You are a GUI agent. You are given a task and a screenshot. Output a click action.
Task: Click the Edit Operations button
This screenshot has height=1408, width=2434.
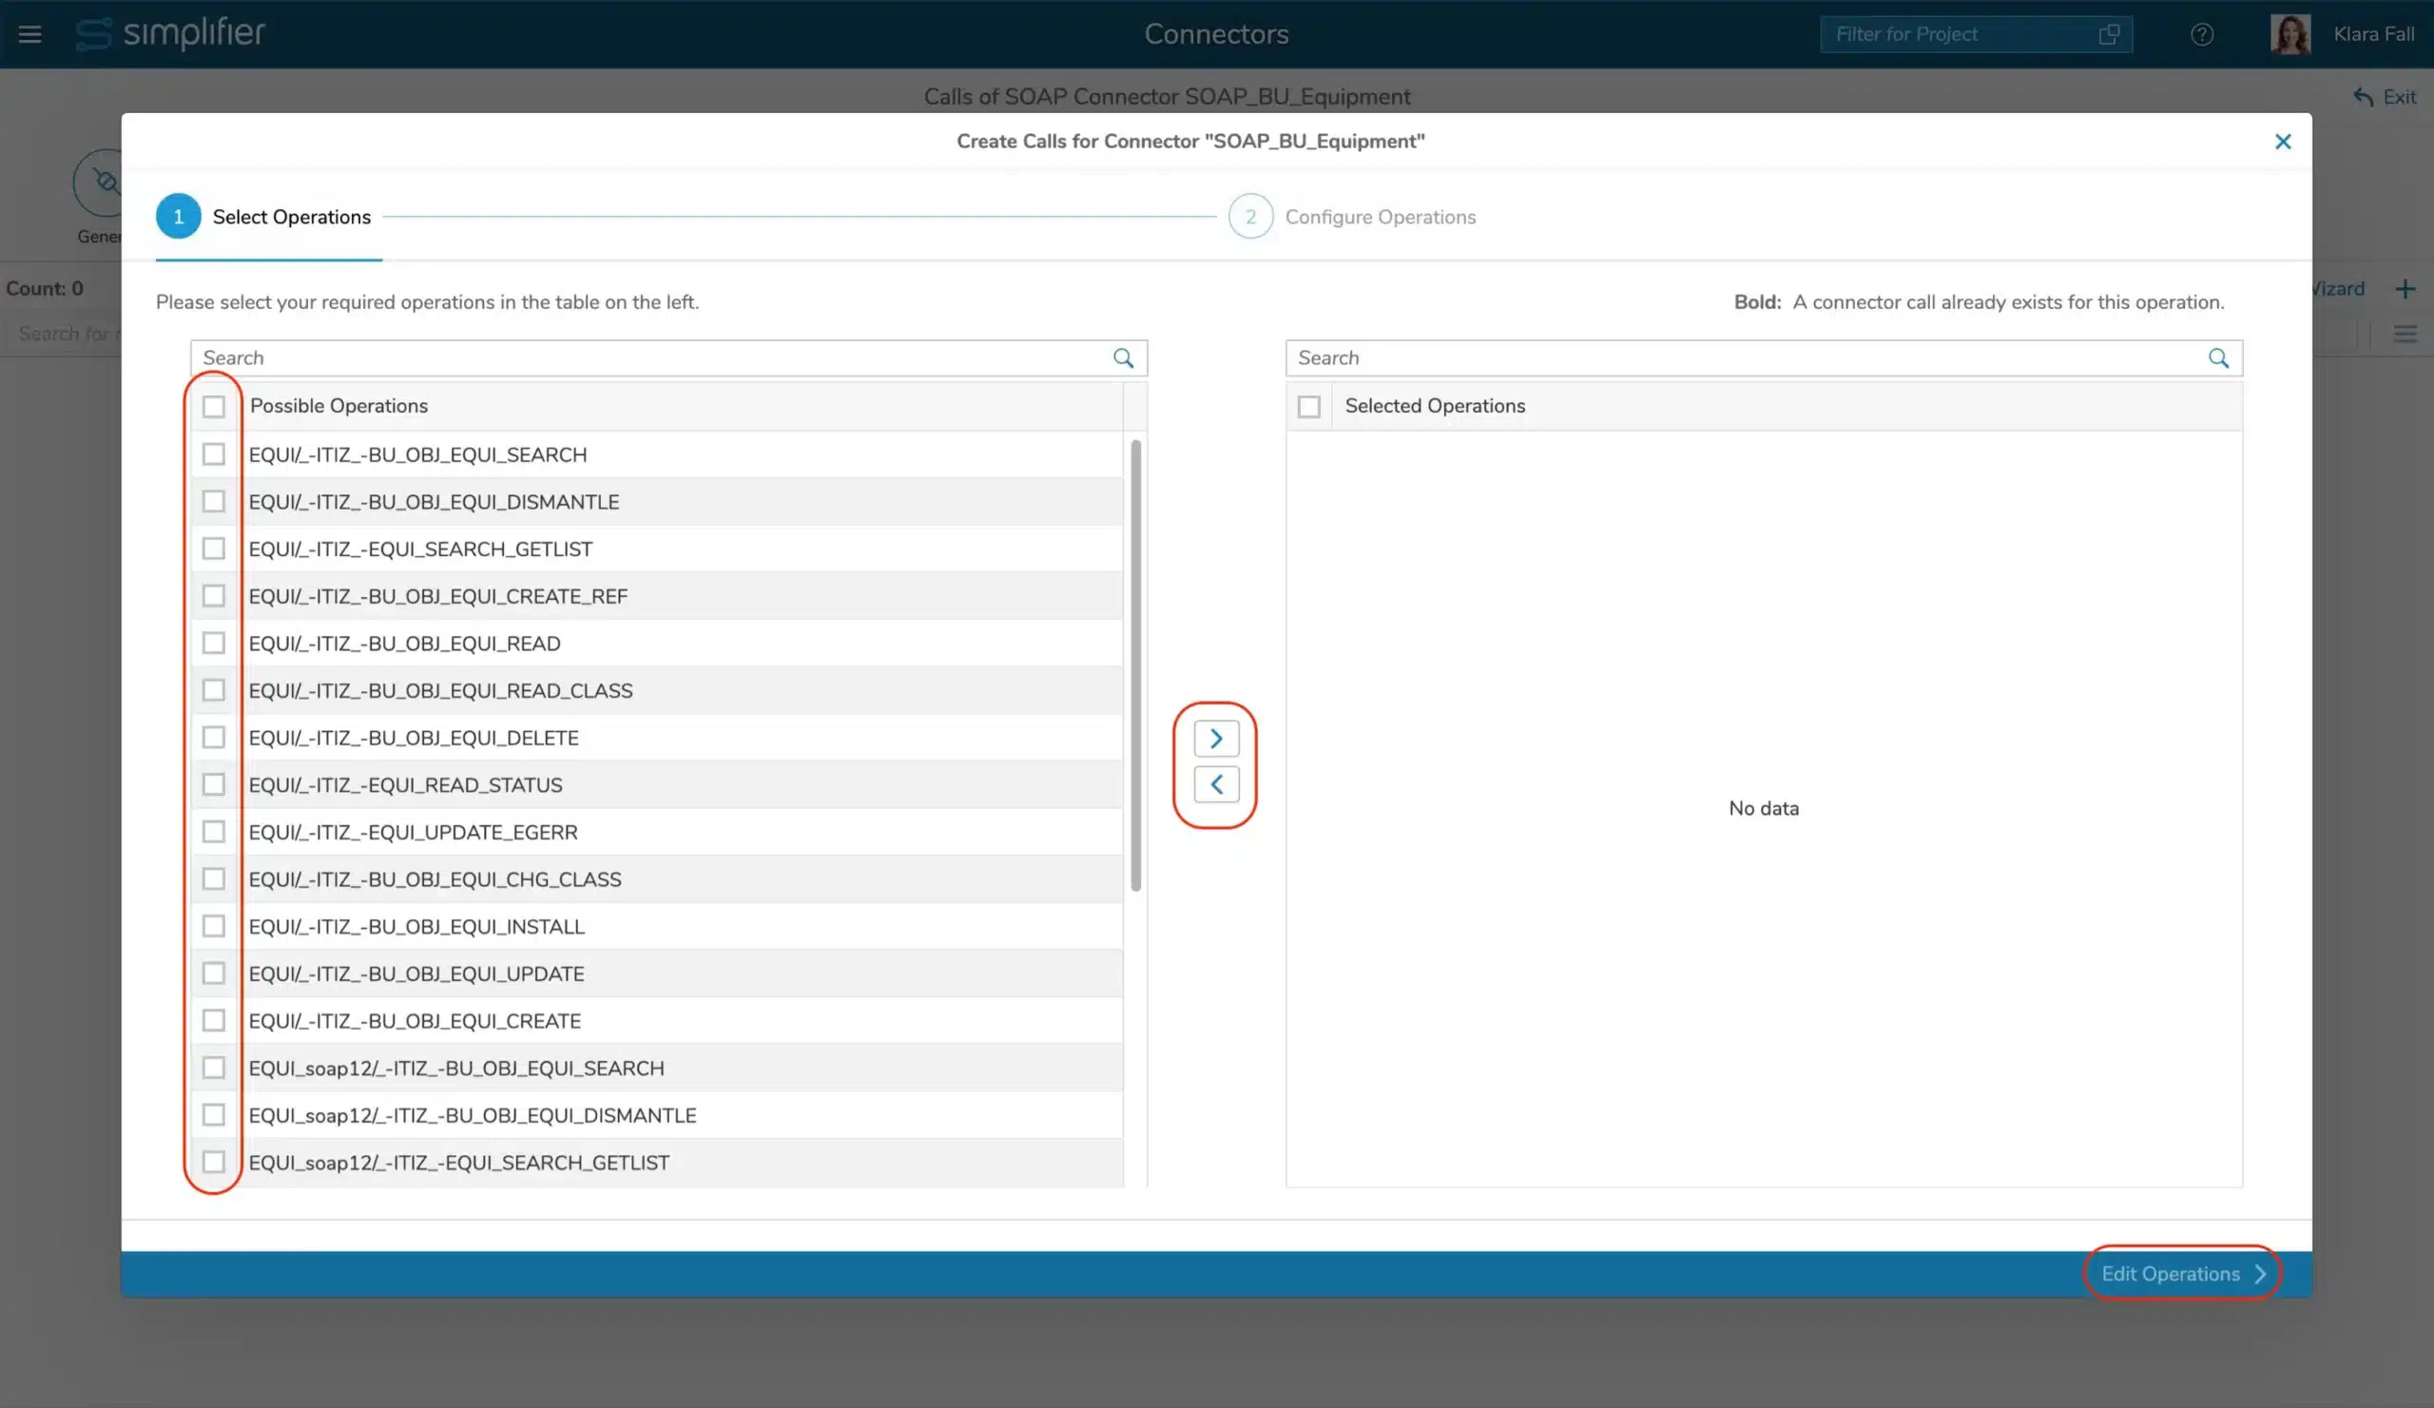(x=2181, y=1274)
